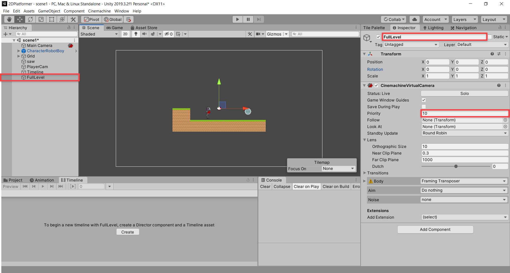Select saw object in Hierarchy
Viewport: 510px width, 273px height.
[x=31, y=61]
